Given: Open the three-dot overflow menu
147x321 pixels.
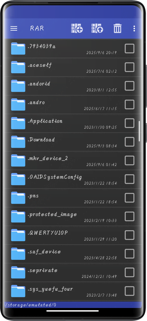Looking at the screenshot, I should tap(134, 28).
